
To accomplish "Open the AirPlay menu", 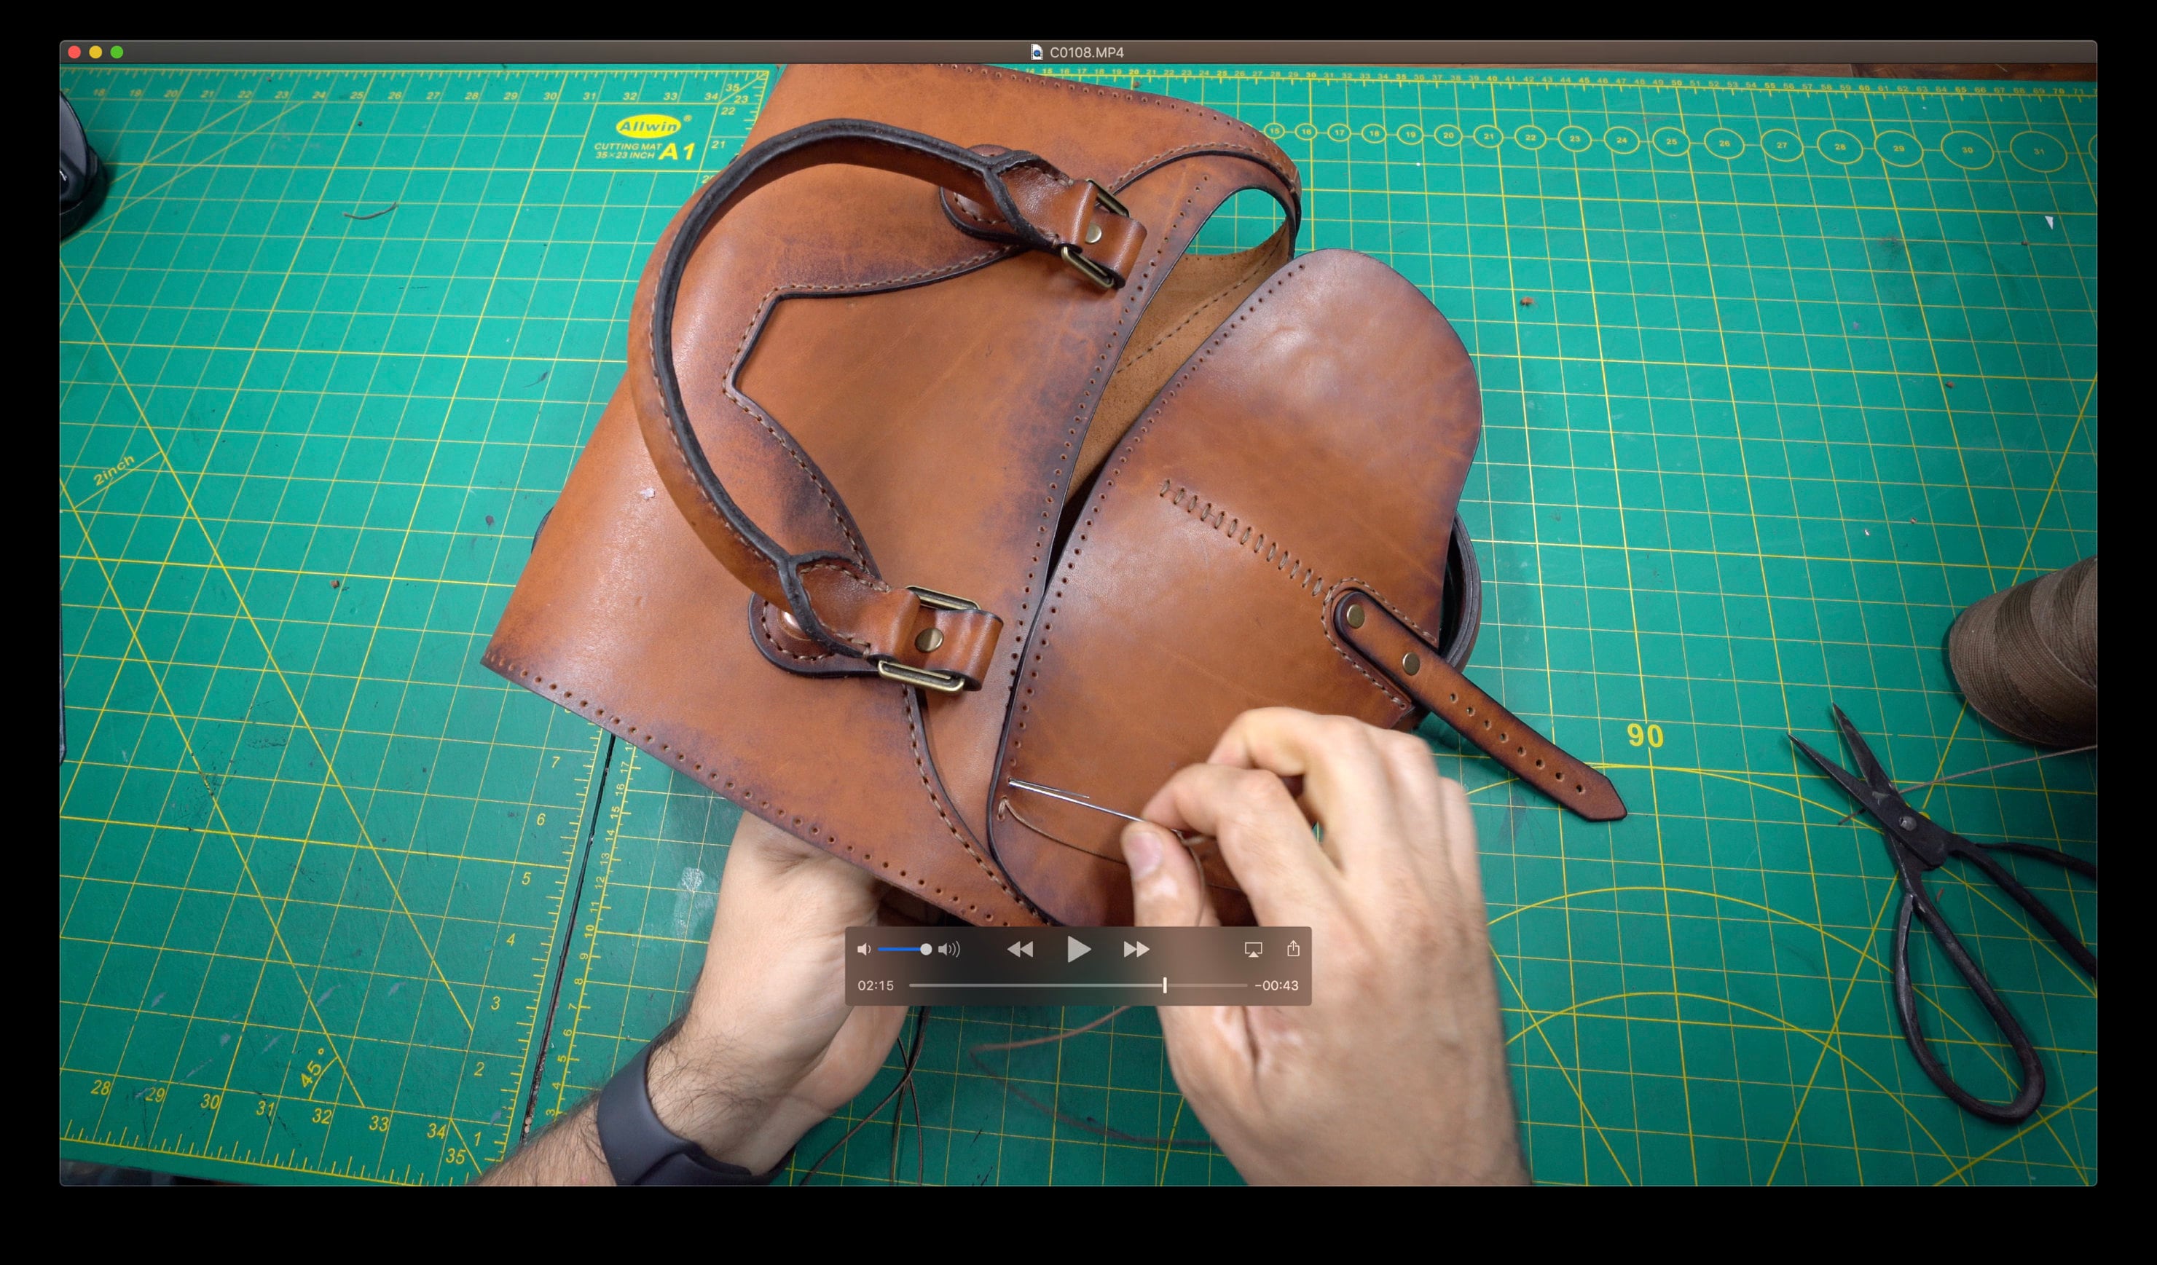I will tap(1253, 949).
